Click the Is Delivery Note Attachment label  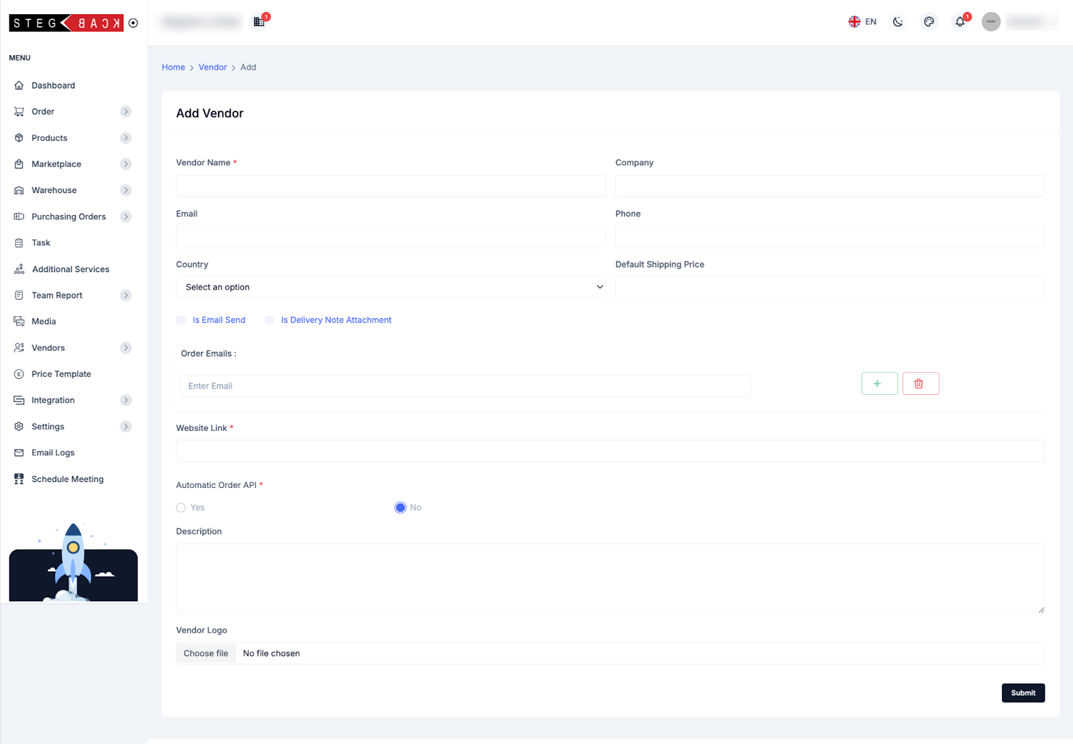click(x=336, y=320)
